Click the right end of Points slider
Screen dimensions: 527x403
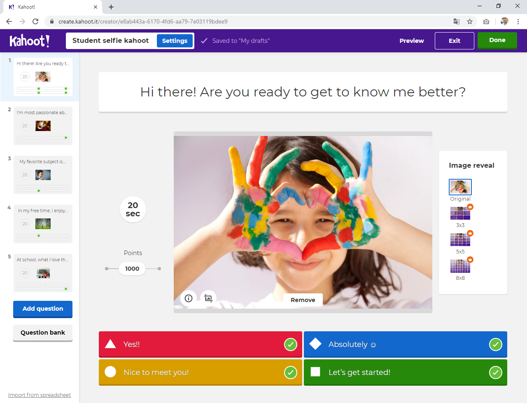pos(159,269)
